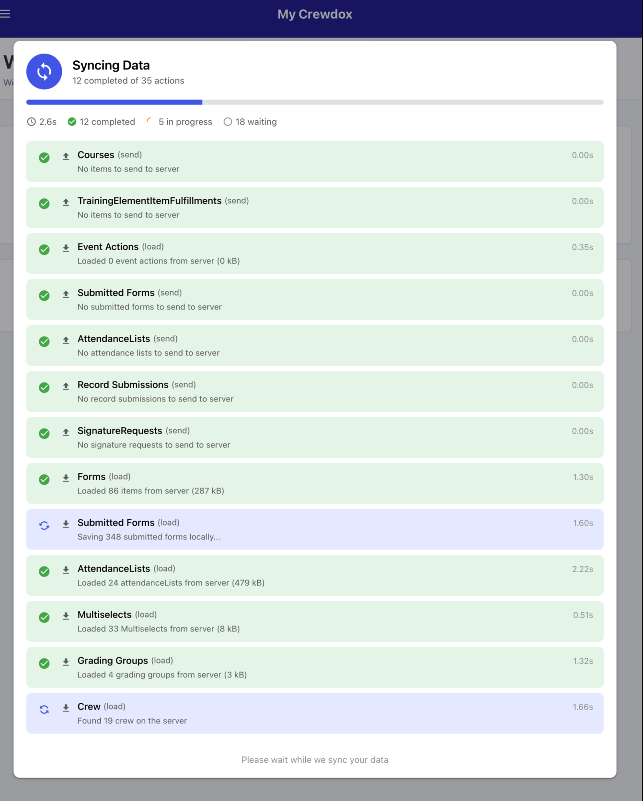Click the sync progress bar

click(315, 102)
